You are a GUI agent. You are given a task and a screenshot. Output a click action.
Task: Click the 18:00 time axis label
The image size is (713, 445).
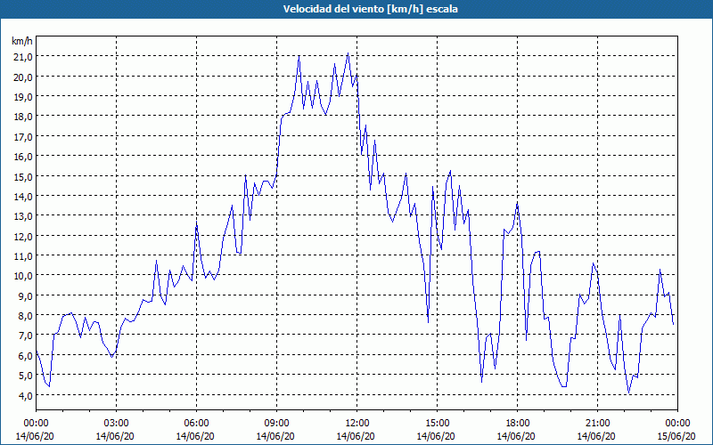pos(518,424)
